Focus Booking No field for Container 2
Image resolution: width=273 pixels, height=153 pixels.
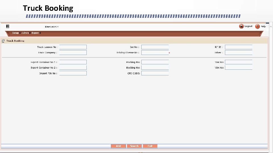click(155, 68)
